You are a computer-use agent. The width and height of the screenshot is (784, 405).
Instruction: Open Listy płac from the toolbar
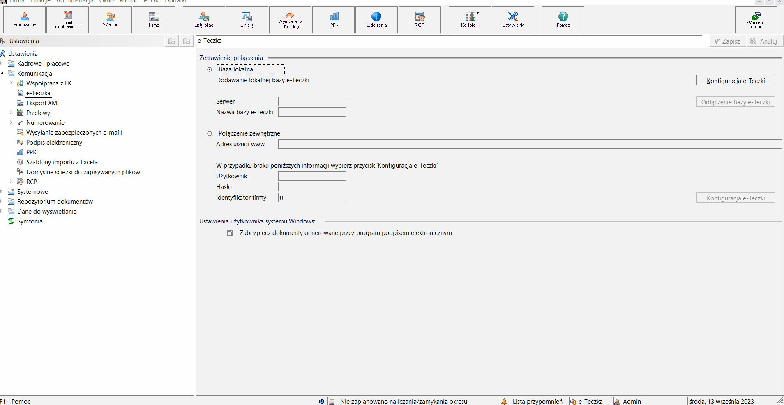204,20
